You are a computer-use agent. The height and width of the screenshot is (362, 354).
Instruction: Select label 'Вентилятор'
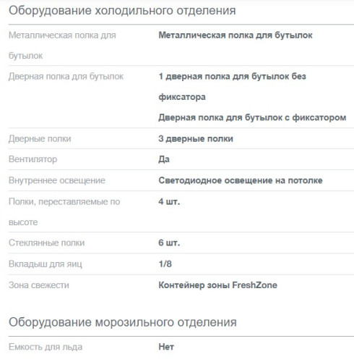33,159
